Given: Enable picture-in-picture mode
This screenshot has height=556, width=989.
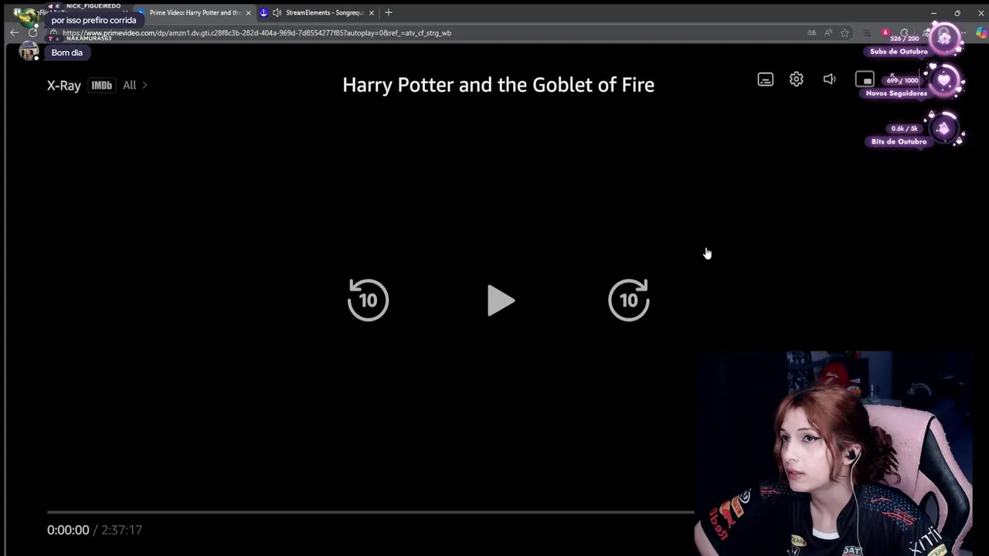Looking at the screenshot, I should [x=864, y=80].
